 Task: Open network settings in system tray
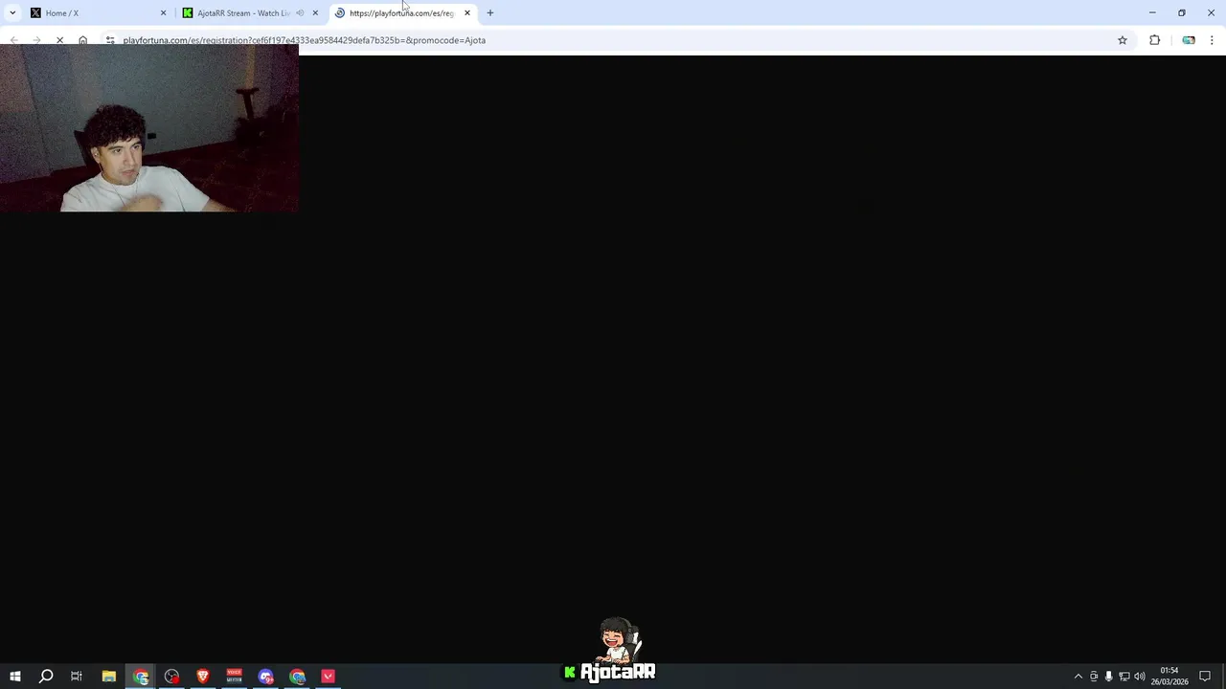(1124, 677)
